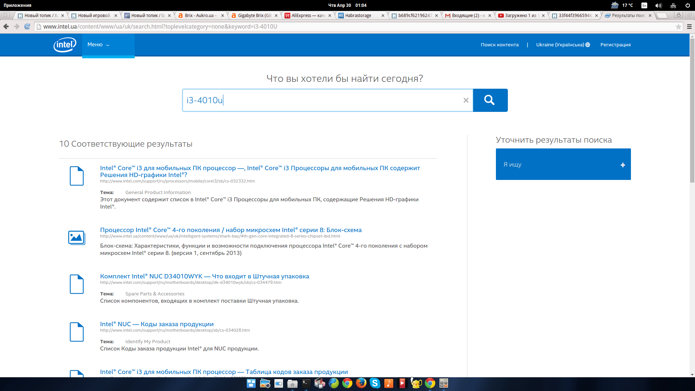This screenshot has height=391, width=695.
Task: Open the settings toggle icon in the dock
Action: 279,383
